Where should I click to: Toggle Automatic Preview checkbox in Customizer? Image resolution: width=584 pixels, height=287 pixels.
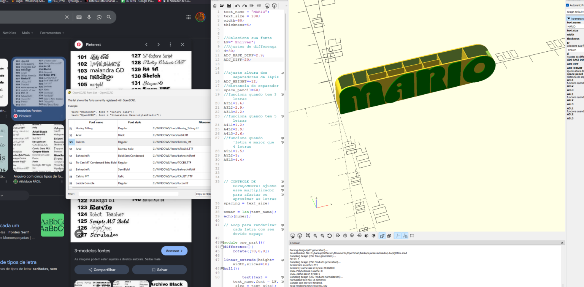click(x=568, y=5)
